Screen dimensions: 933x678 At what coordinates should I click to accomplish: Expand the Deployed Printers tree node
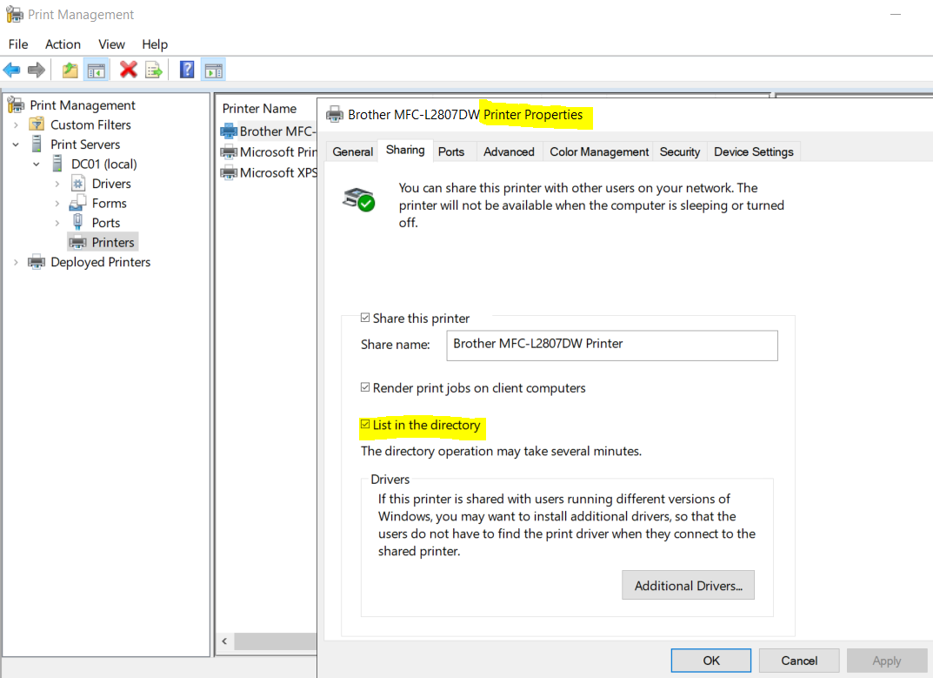point(16,262)
